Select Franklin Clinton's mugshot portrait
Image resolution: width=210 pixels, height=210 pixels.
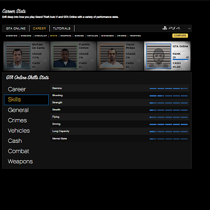click(x=65, y=56)
